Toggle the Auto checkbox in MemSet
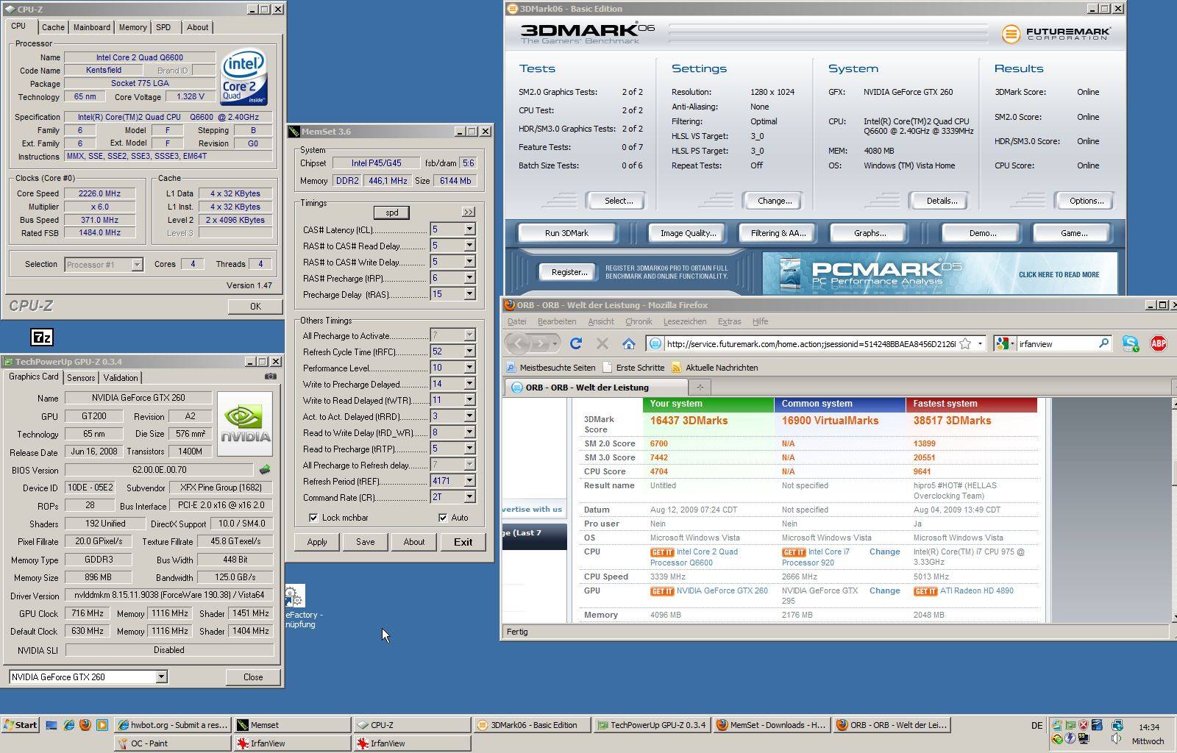Image resolution: width=1177 pixels, height=753 pixels. pos(442,518)
